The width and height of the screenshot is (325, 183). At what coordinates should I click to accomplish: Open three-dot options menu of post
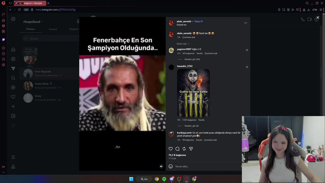246,23
